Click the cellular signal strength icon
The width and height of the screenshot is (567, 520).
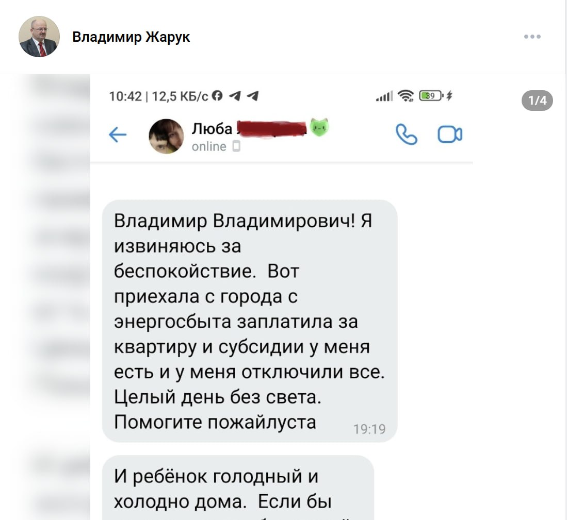pos(384,96)
